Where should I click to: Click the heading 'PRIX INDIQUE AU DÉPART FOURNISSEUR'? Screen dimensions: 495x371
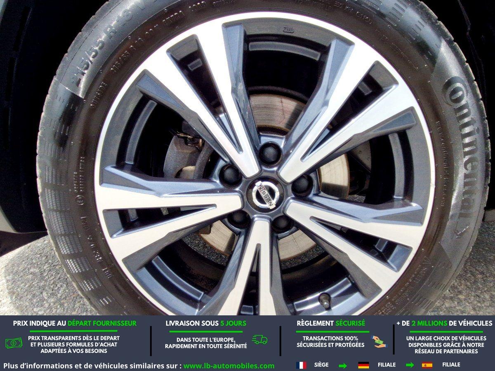pos(75,323)
